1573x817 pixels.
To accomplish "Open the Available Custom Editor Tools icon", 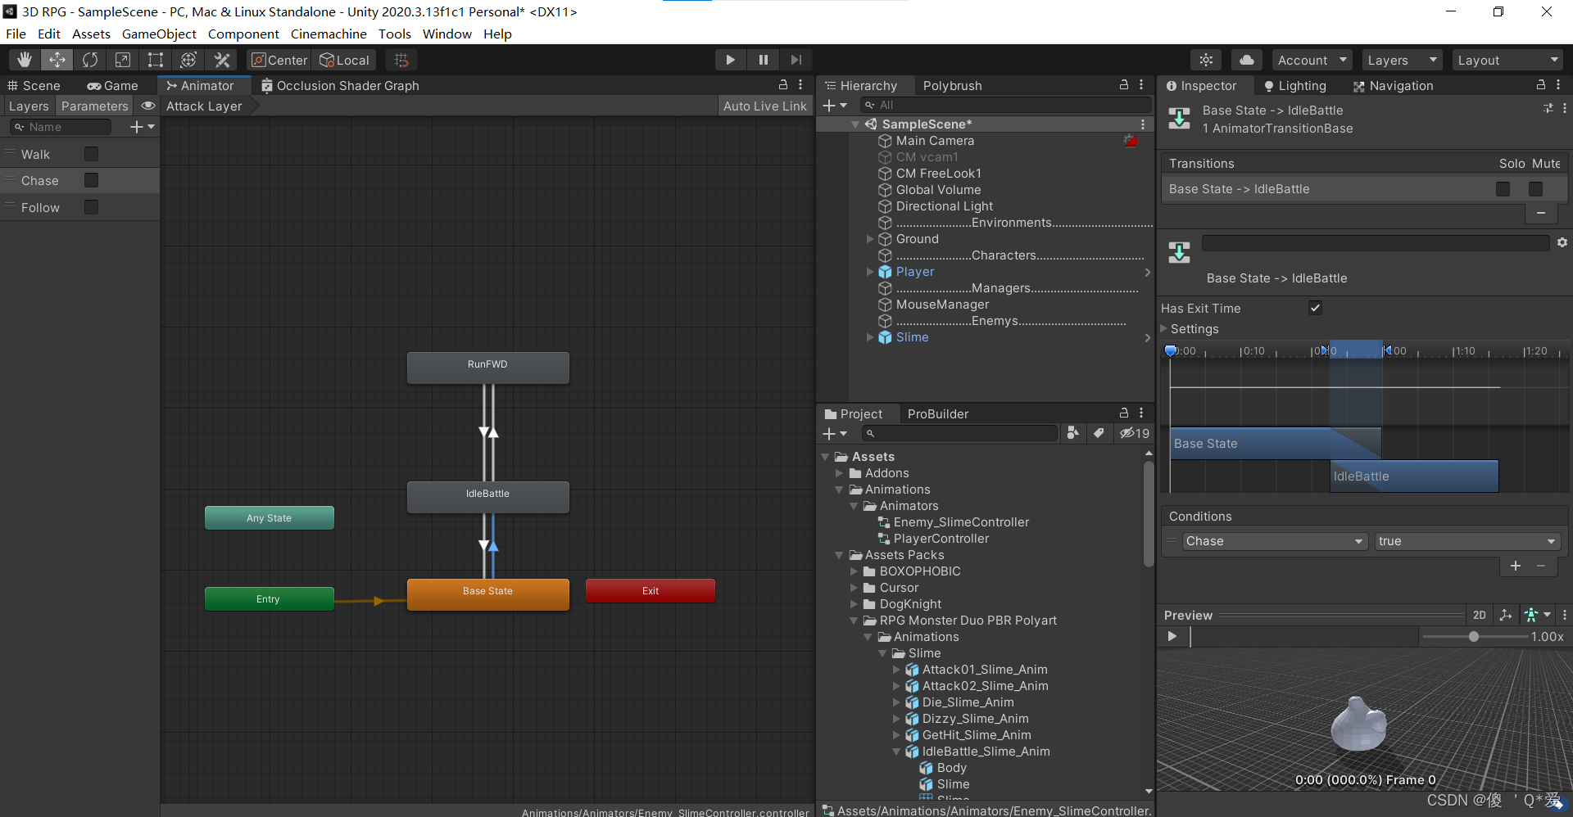I will (x=222, y=59).
